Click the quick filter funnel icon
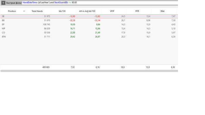205x115 pixels. click(x=3, y=3)
